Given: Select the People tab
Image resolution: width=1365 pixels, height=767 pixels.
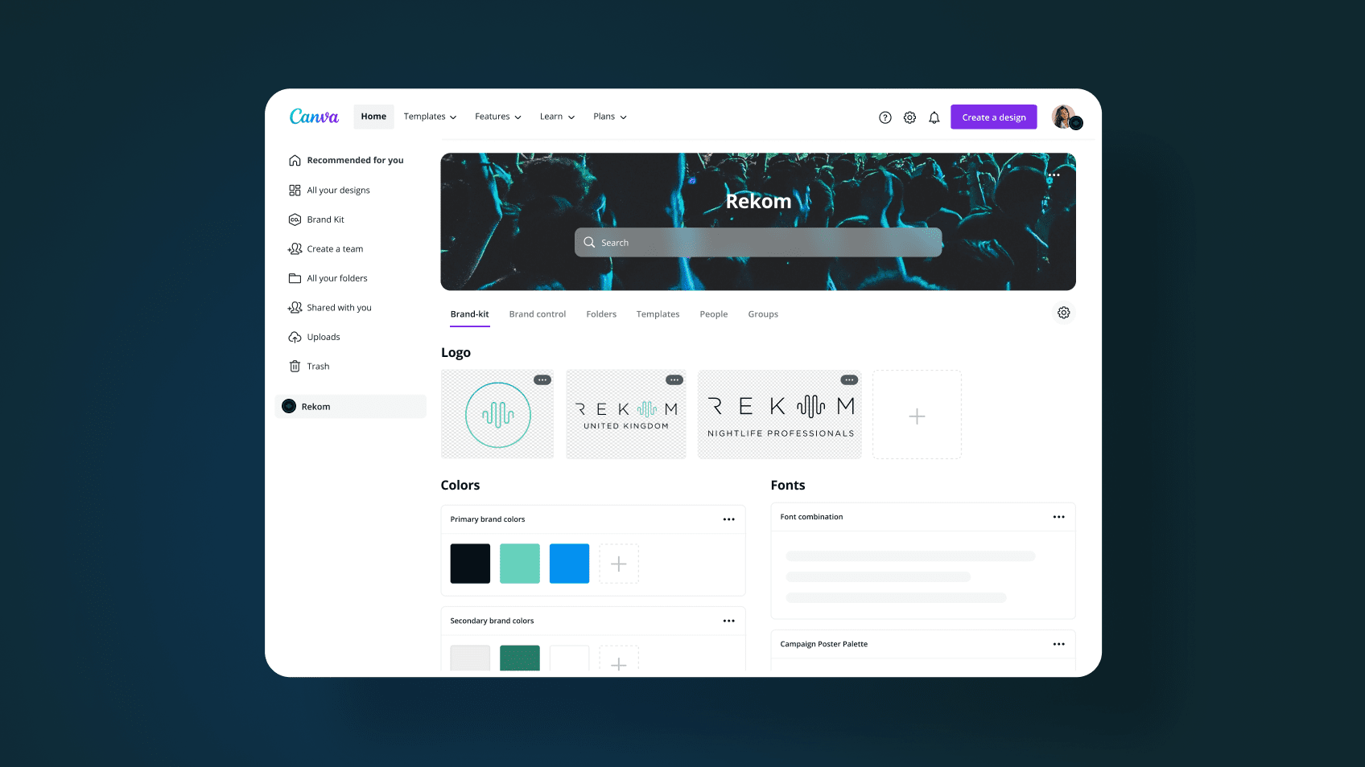Looking at the screenshot, I should point(713,314).
